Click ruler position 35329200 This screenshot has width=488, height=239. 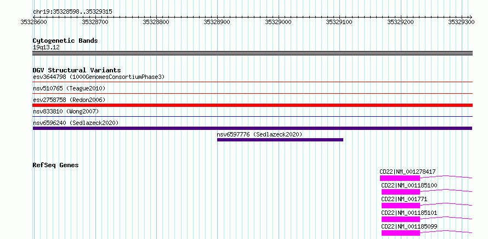pos(401,22)
